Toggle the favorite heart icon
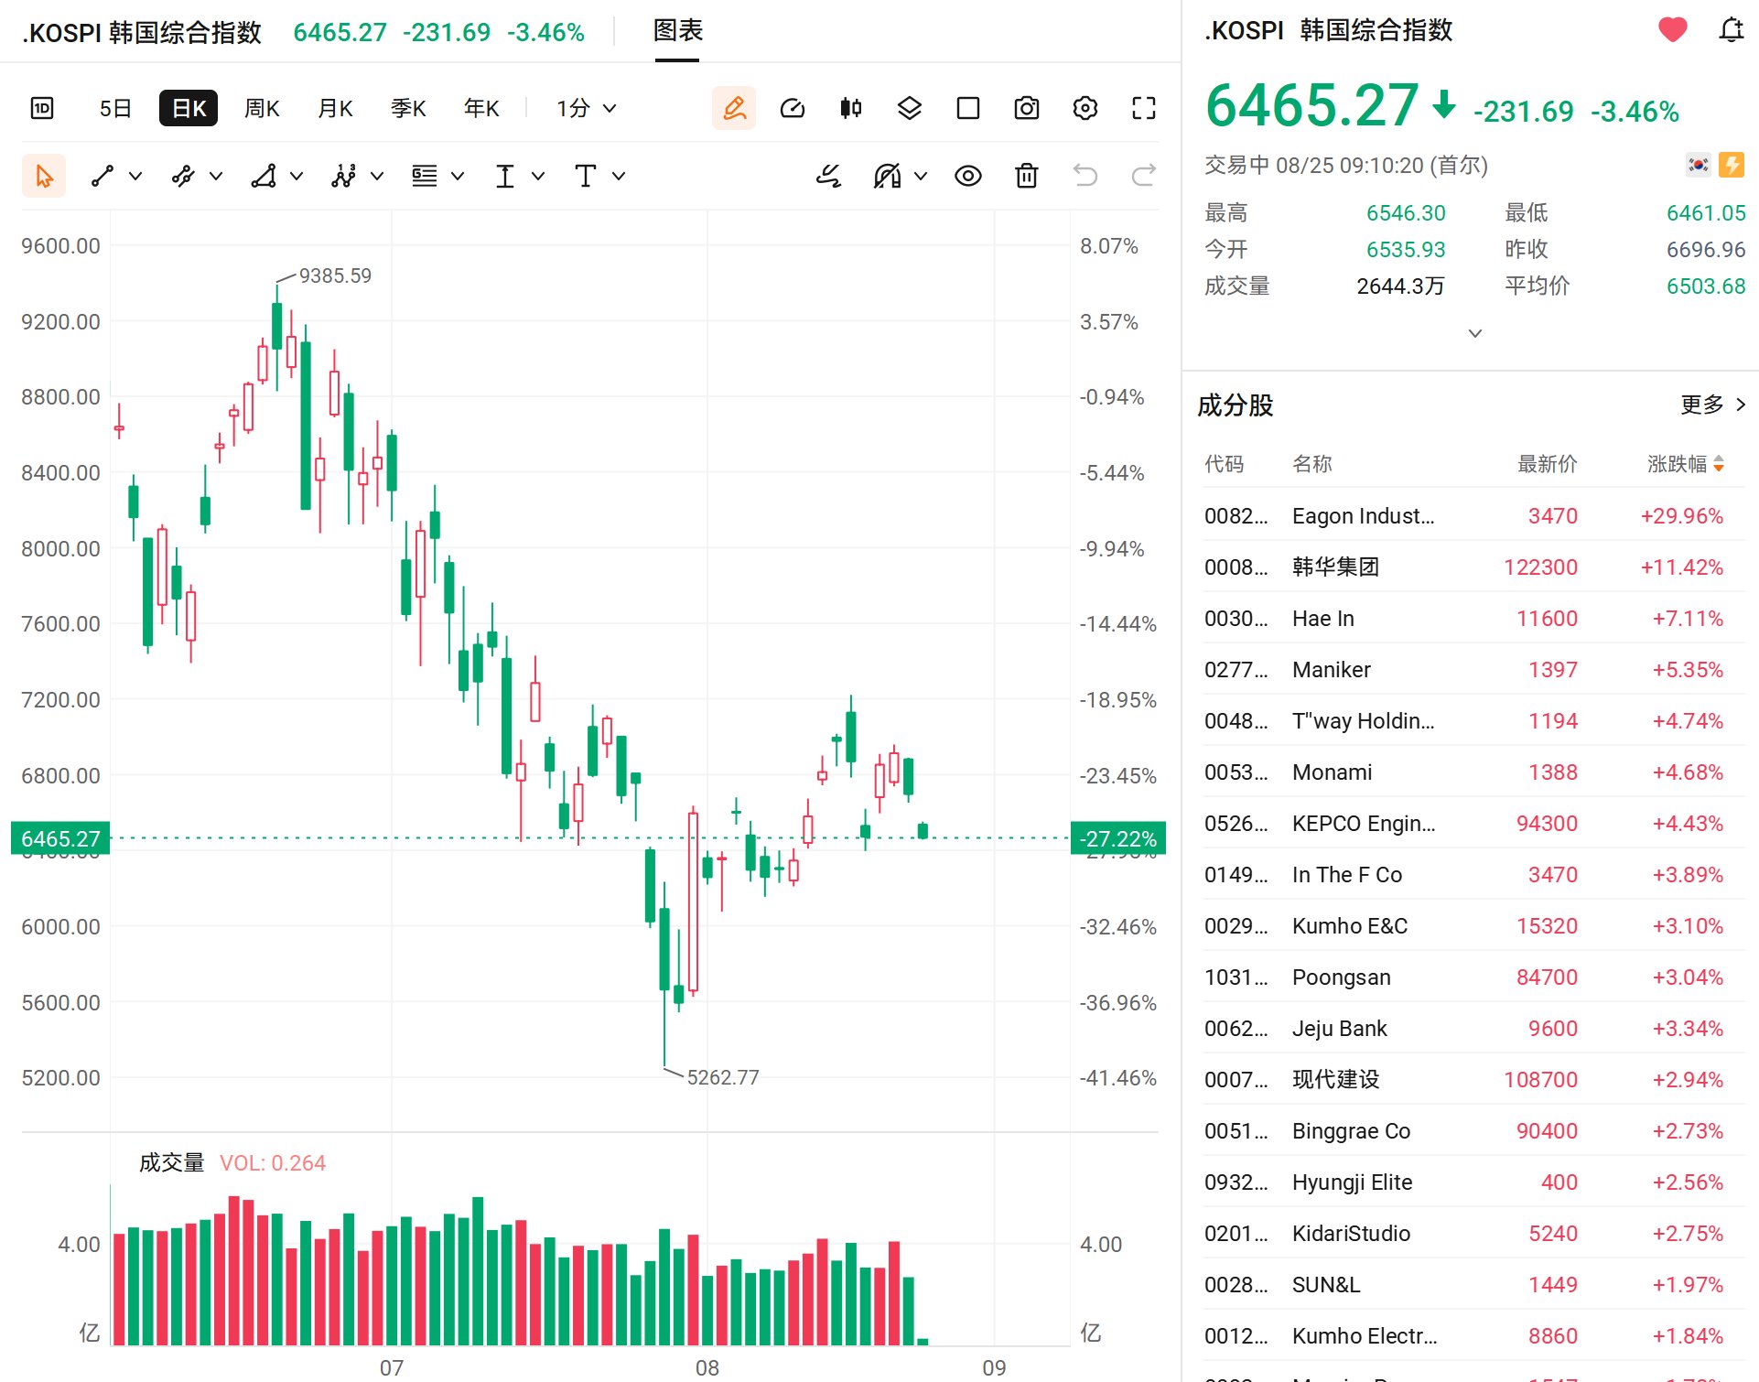The image size is (1759, 1382). (x=1673, y=30)
